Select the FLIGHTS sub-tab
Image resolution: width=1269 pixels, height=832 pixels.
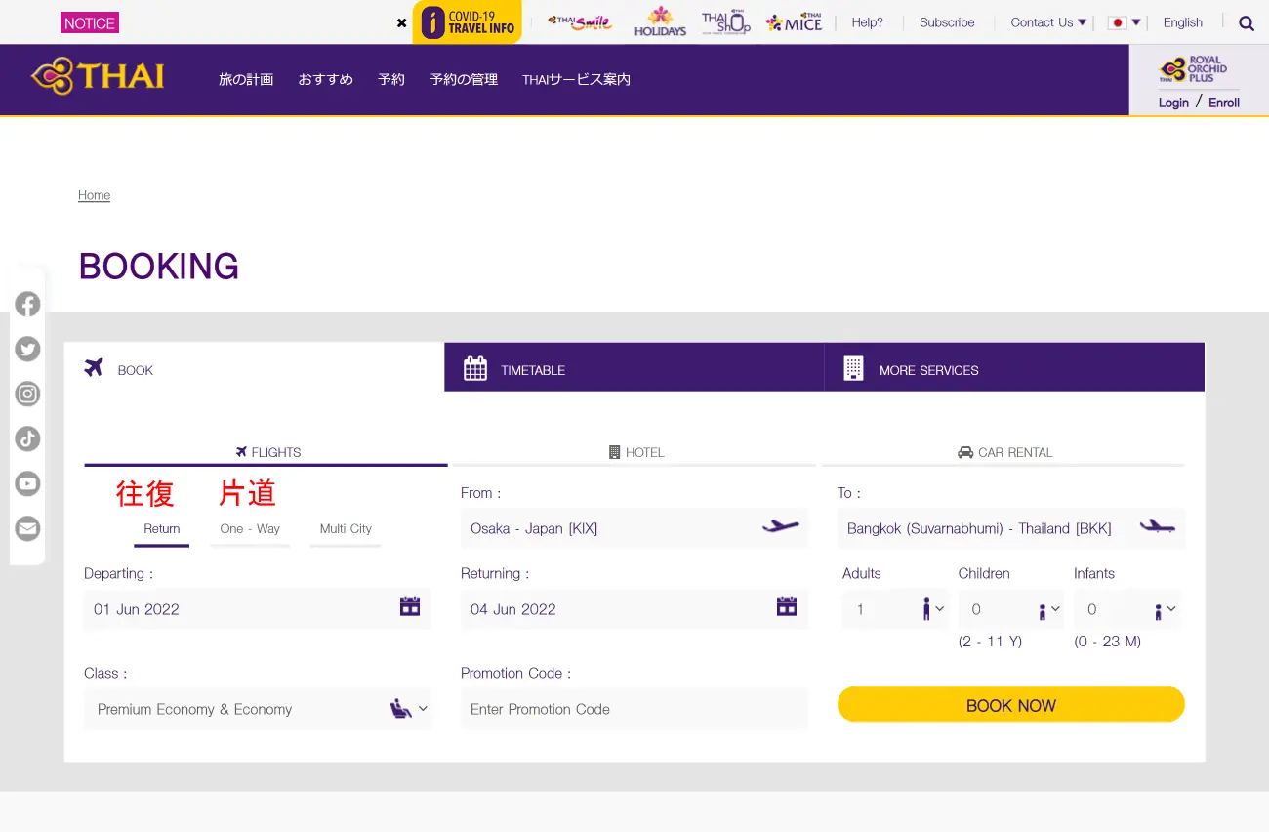(266, 452)
